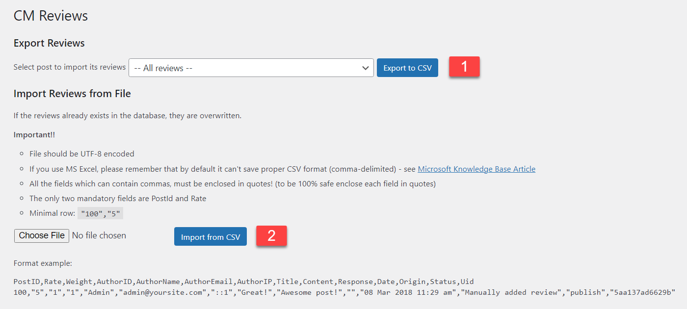
Task: Open the '-- All reviews --' post dropdown
Action: (x=251, y=68)
